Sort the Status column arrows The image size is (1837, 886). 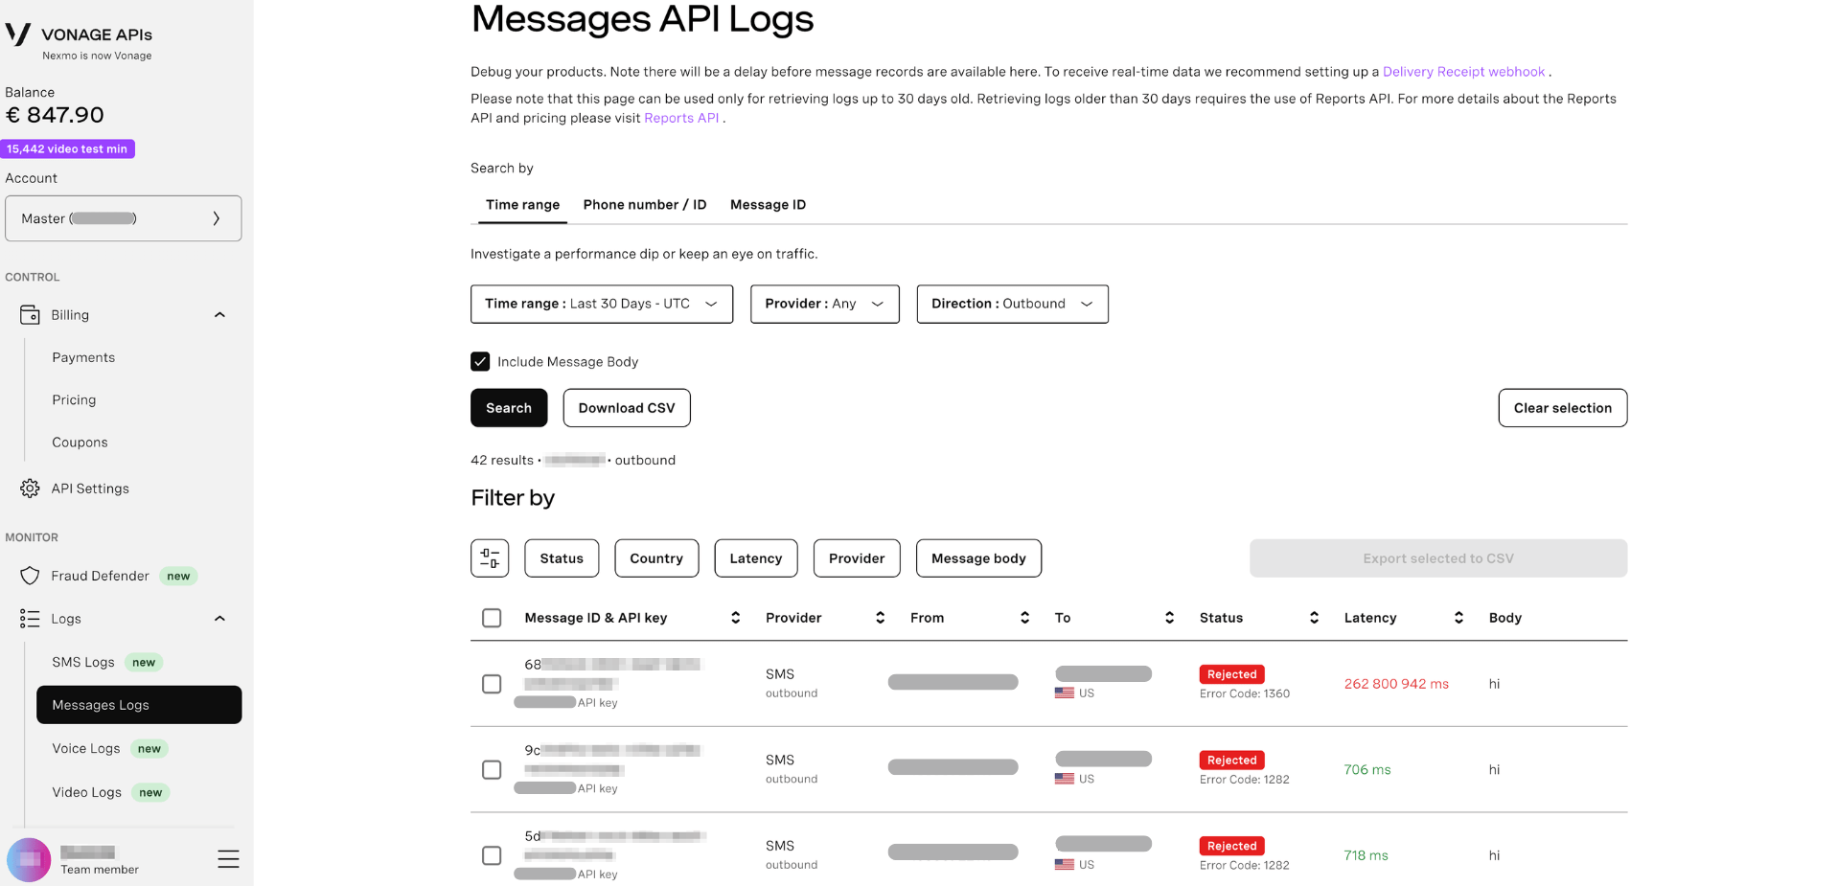pos(1314,618)
